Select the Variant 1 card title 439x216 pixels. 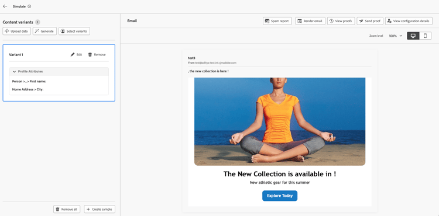16,55
